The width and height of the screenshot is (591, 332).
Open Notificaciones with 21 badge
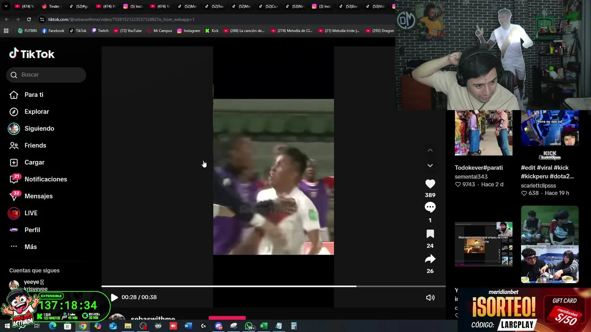click(x=38, y=179)
